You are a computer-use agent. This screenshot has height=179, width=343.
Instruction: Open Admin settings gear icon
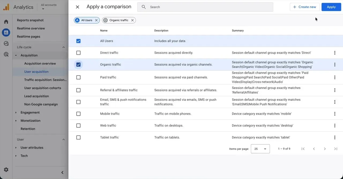(6, 170)
